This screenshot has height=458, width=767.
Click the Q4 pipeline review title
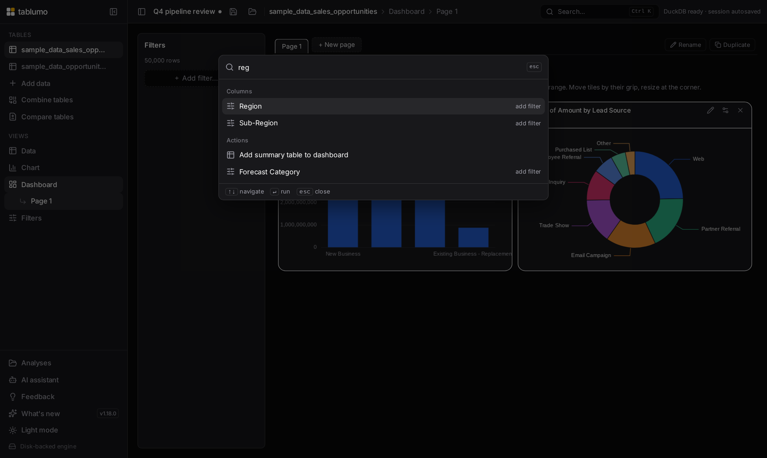[x=184, y=12]
